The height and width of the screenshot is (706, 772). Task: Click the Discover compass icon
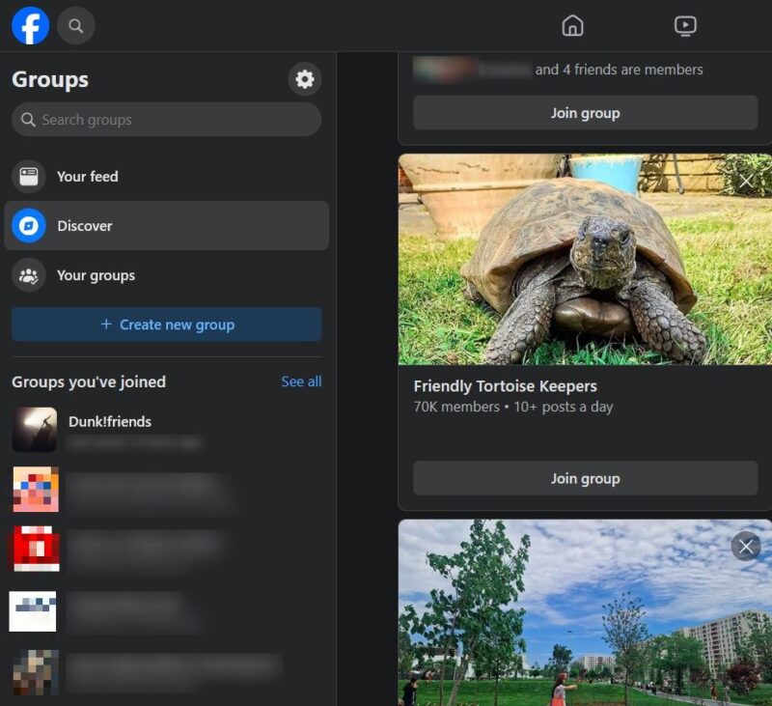pyautogui.click(x=29, y=225)
